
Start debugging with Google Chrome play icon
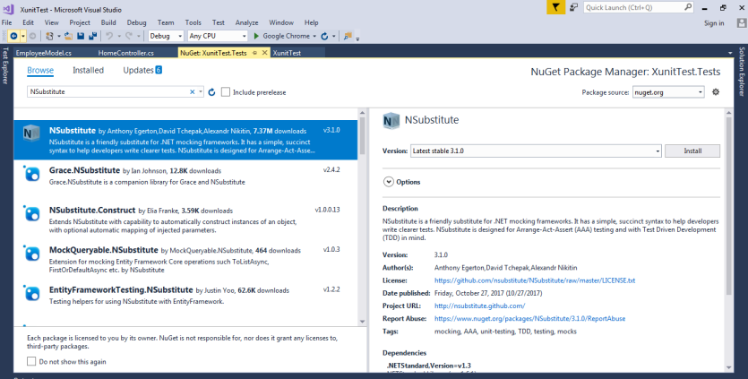256,36
